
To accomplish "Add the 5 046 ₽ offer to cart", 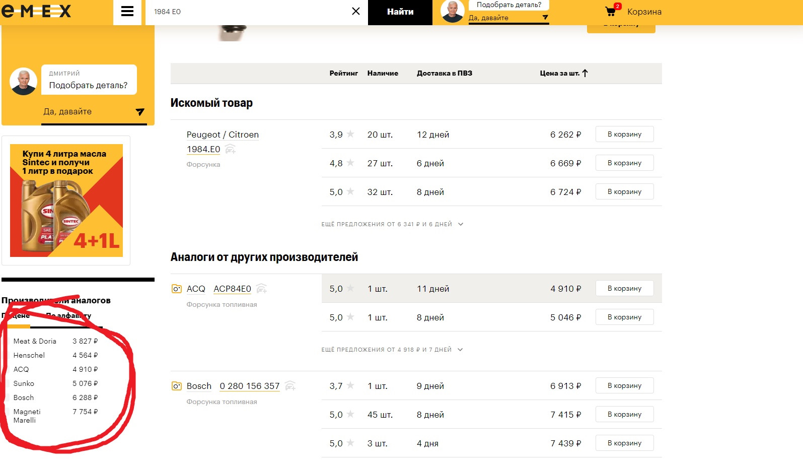I will (625, 317).
